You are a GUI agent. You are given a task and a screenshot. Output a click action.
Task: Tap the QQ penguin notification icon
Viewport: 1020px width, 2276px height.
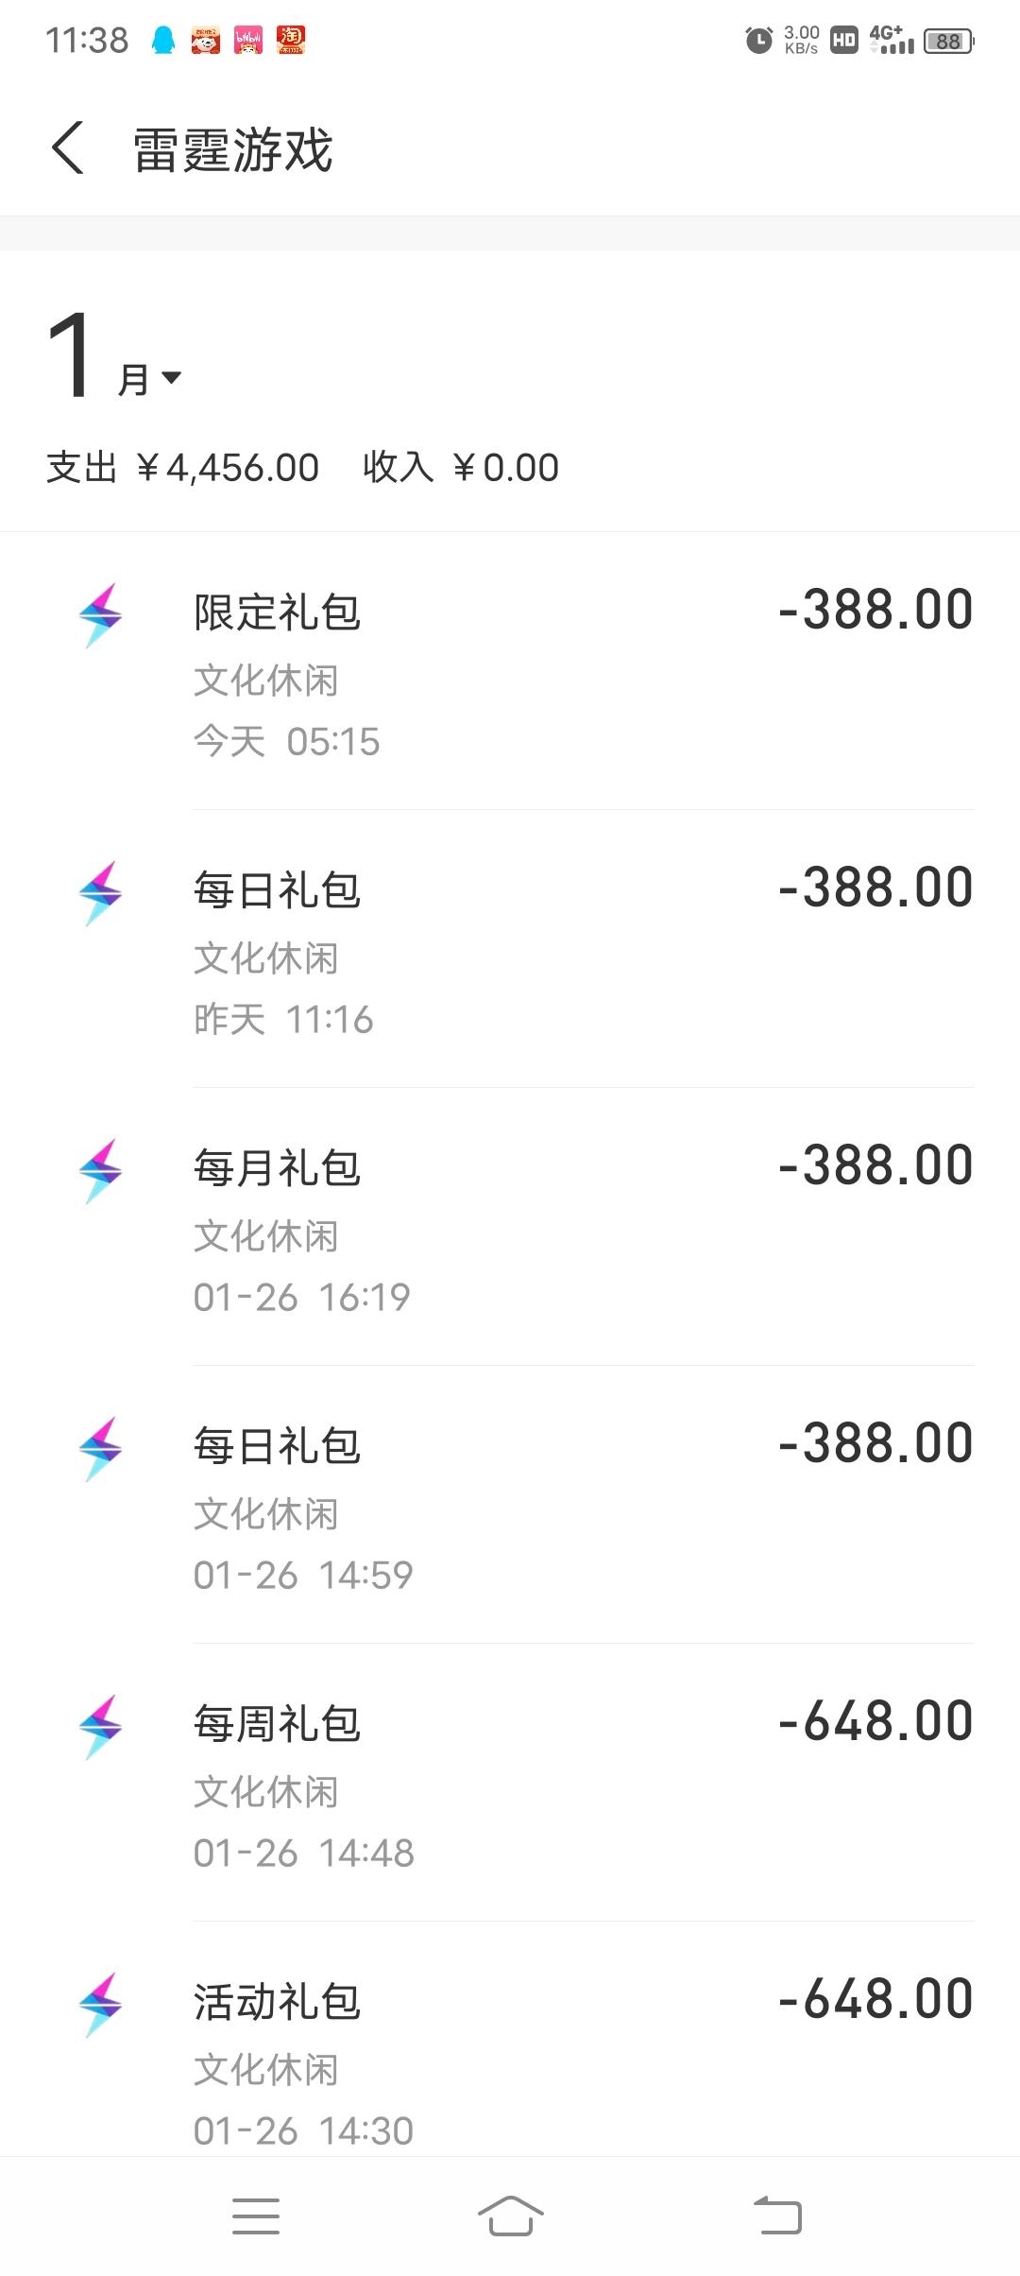click(163, 40)
